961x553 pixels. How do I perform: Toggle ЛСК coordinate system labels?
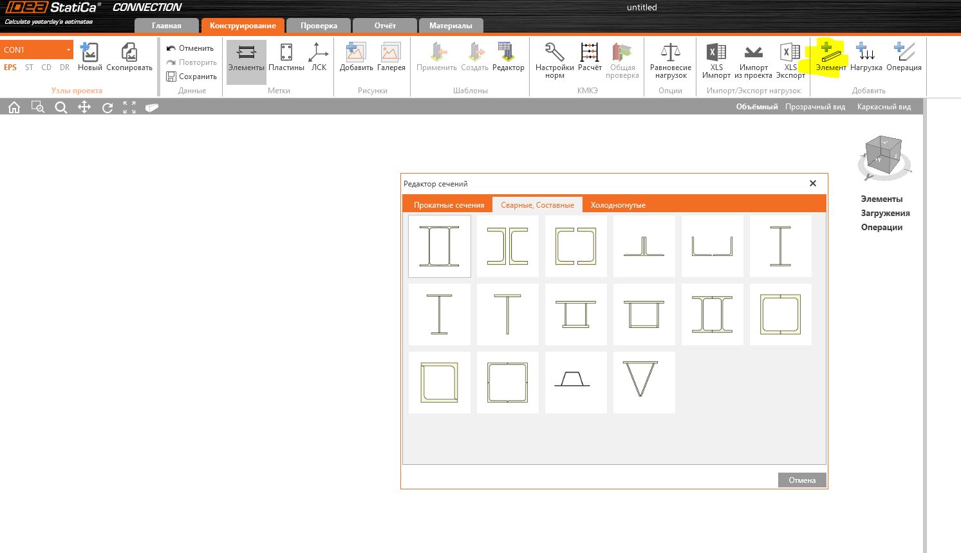pos(319,57)
